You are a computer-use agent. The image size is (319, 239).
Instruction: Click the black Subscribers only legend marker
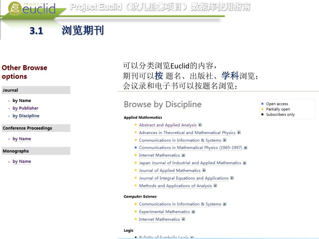pos(262,115)
